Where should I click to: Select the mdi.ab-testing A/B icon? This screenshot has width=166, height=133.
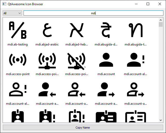pos(18,30)
